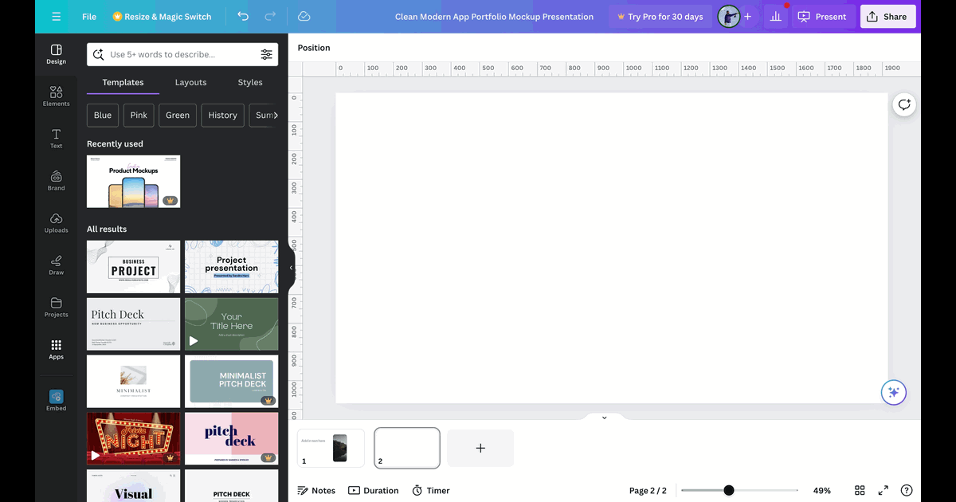Open the Magic assistant sparkle button

894,392
